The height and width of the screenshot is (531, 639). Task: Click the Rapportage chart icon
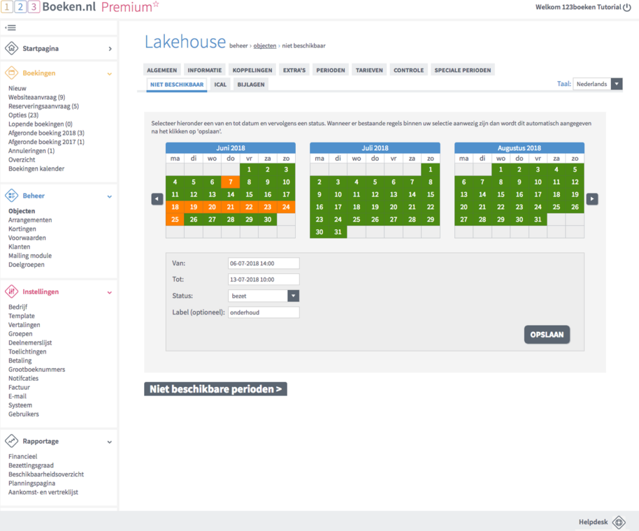(11, 441)
